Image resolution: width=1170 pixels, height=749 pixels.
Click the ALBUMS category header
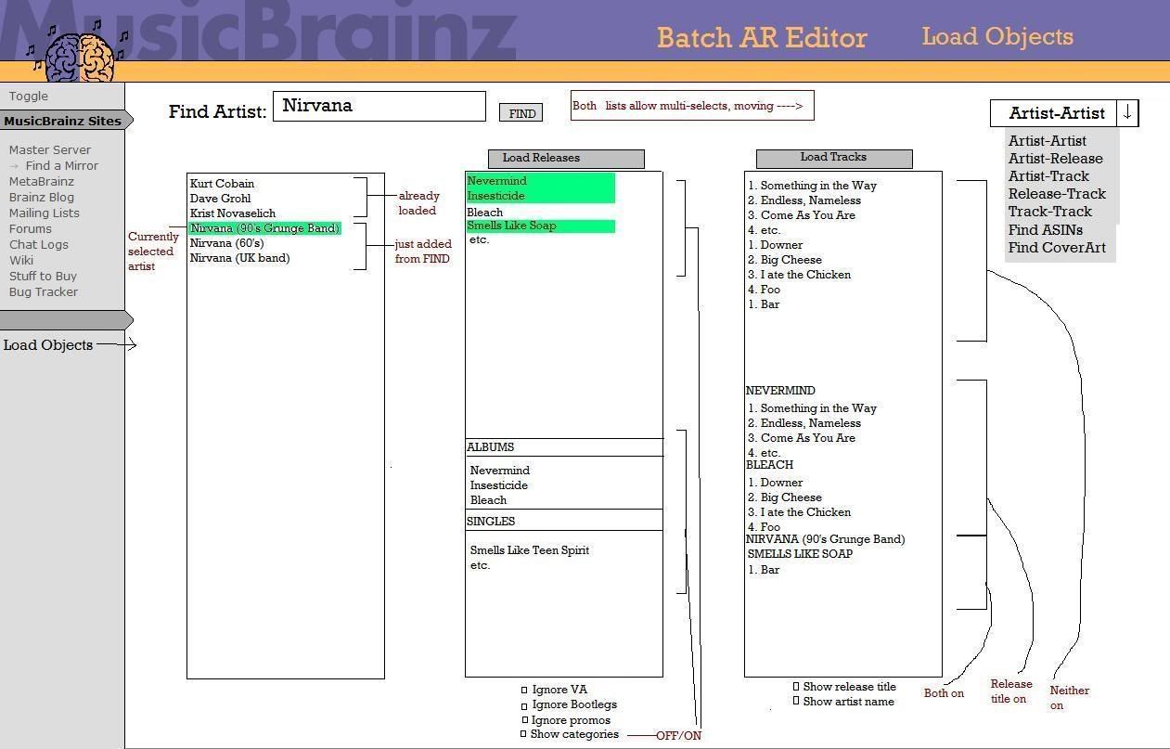(x=564, y=447)
